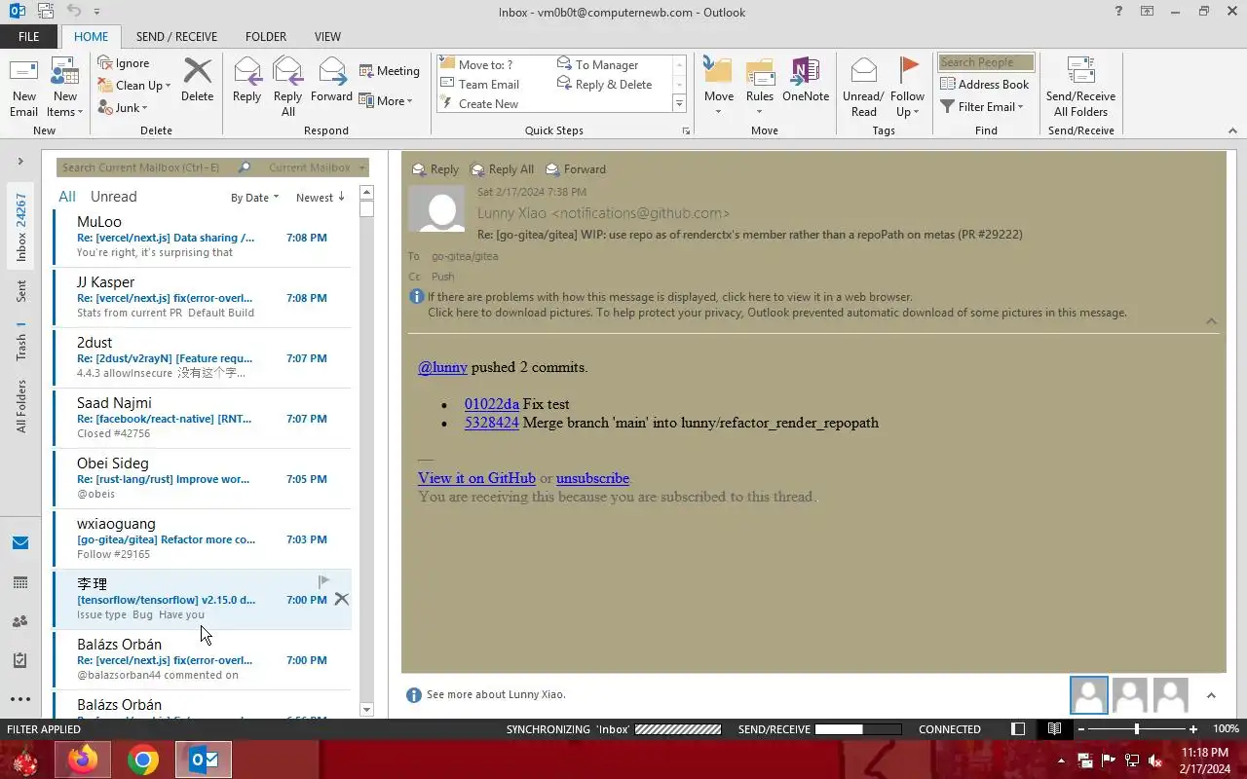Switch to the People view icon
The height and width of the screenshot is (779, 1247).
point(19,621)
